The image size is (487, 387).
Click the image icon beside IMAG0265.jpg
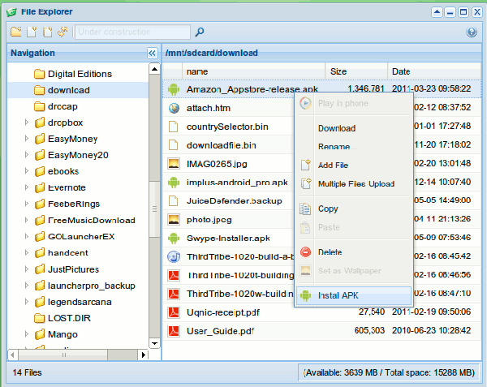(x=173, y=163)
